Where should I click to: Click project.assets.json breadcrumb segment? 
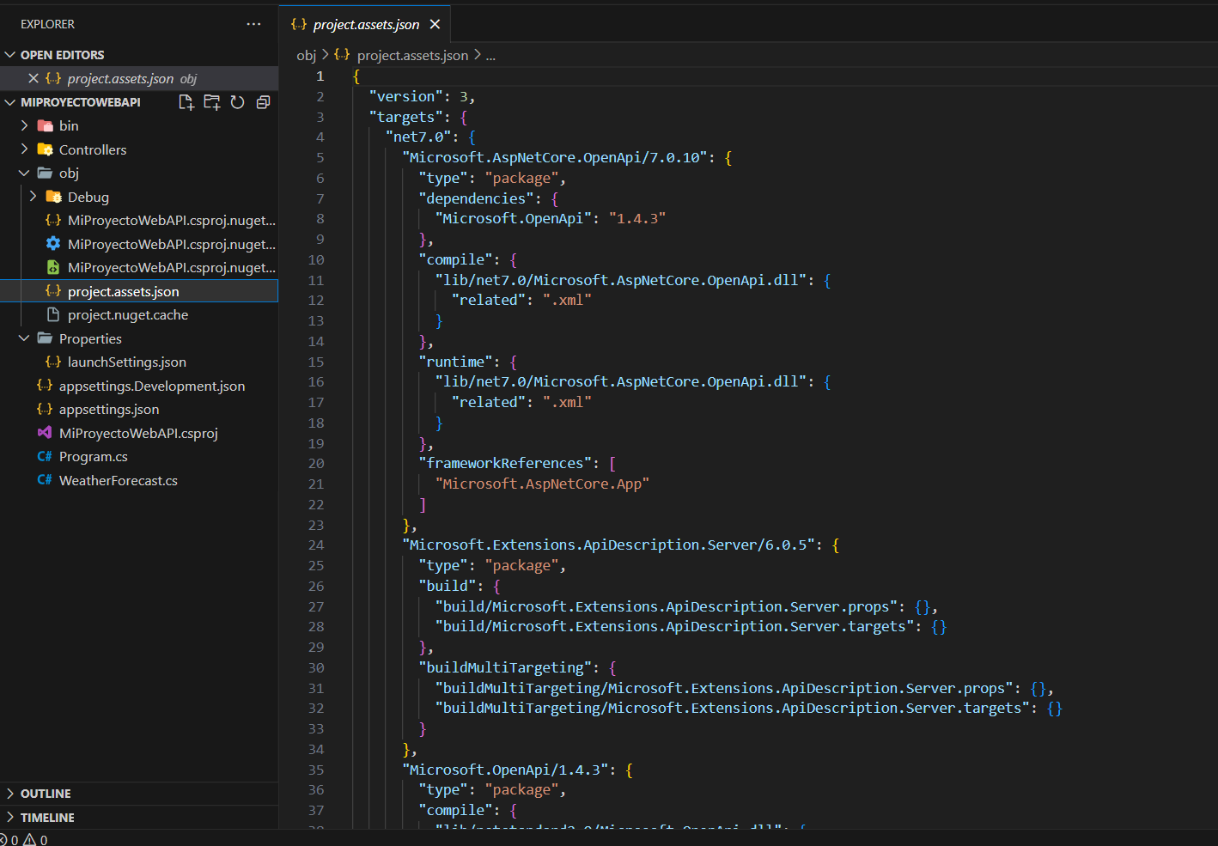pyautogui.click(x=412, y=55)
